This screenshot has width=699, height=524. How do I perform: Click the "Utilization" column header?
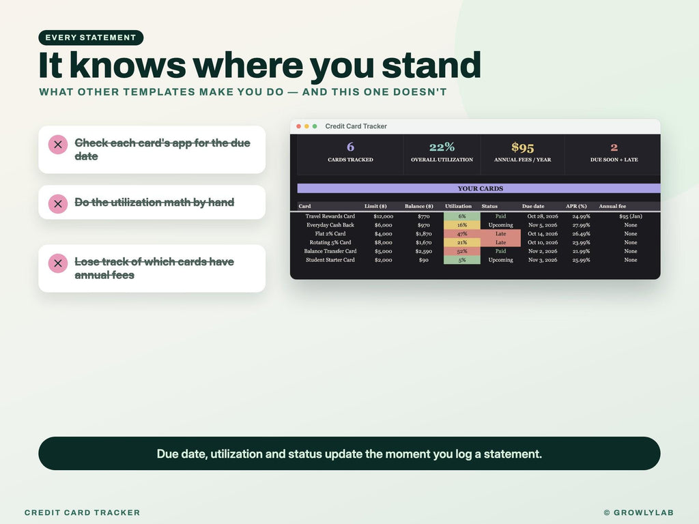(x=458, y=206)
